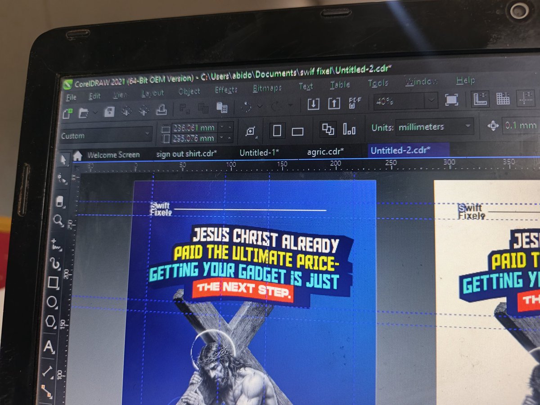Click the Import icon
Viewport: 540px width, 405px height.
313,104
